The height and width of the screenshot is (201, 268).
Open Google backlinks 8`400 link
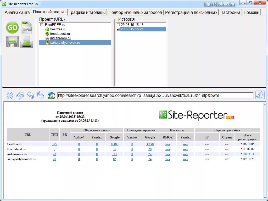point(115,144)
